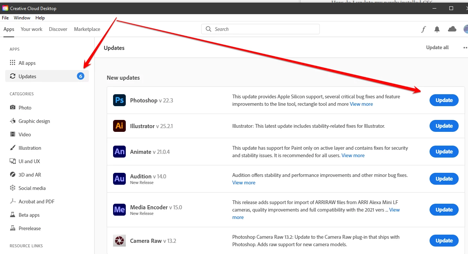Click the updates count badge showing 6
The image size is (468, 254).
(x=81, y=76)
